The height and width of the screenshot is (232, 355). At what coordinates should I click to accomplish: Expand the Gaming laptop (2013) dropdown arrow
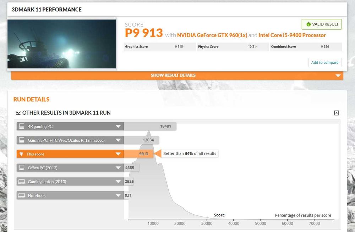click(118, 182)
